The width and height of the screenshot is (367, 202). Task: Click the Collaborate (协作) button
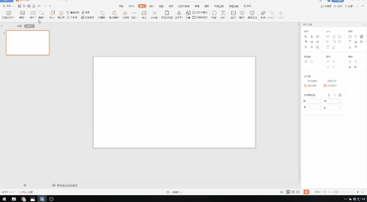coord(338,6)
